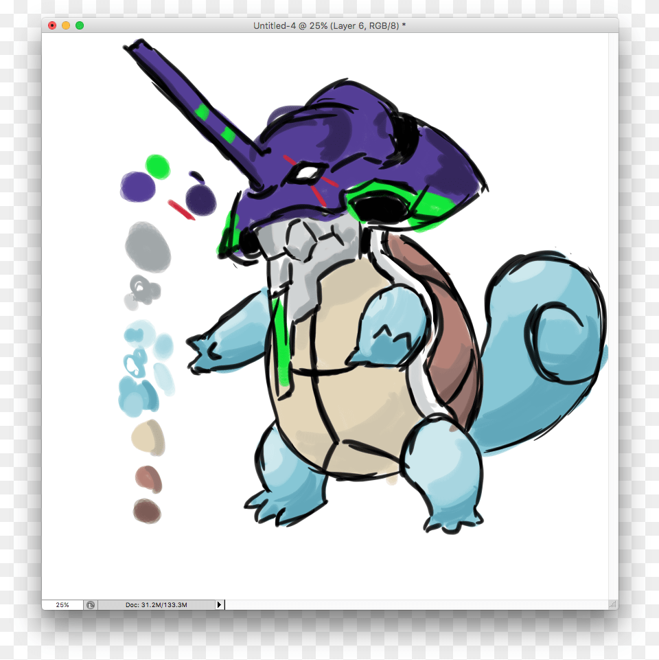Click the window resize grip corner
This screenshot has width=659, height=660.
click(x=613, y=605)
